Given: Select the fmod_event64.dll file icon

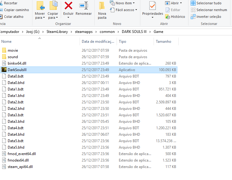Looking at the screenshot, I should (x=4, y=154).
